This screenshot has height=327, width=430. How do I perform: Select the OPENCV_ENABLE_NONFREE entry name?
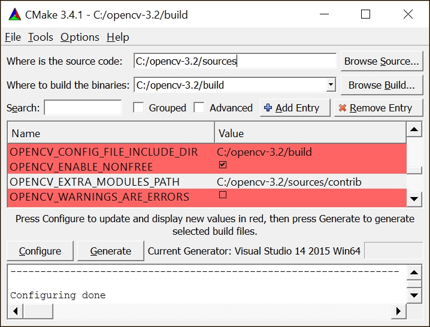coord(81,167)
